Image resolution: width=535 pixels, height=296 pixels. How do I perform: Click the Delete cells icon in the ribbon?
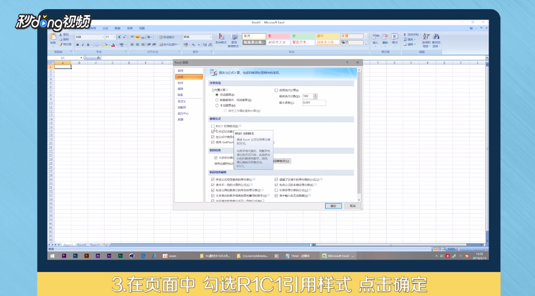385,37
